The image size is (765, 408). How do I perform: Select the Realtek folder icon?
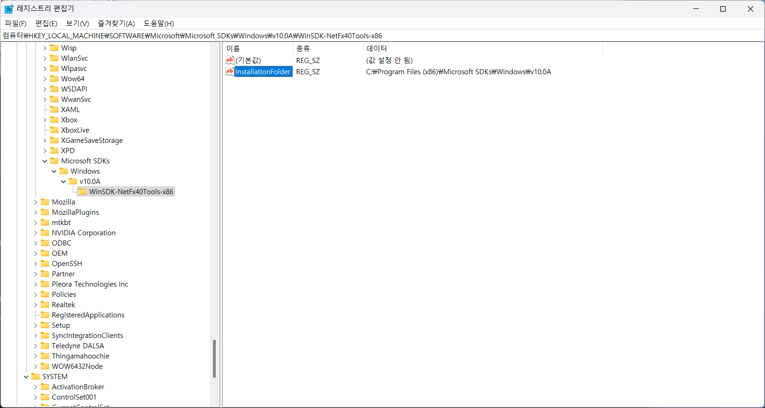pyautogui.click(x=45, y=304)
